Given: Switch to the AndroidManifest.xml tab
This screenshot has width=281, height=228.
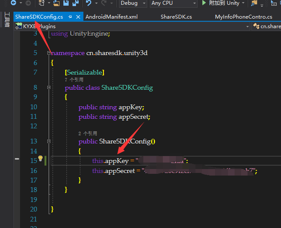Looking at the screenshot, I should tap(112, 17).
